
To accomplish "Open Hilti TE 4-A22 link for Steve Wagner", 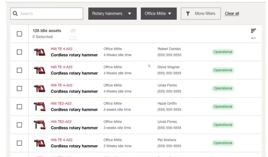I will coord(61,67).
